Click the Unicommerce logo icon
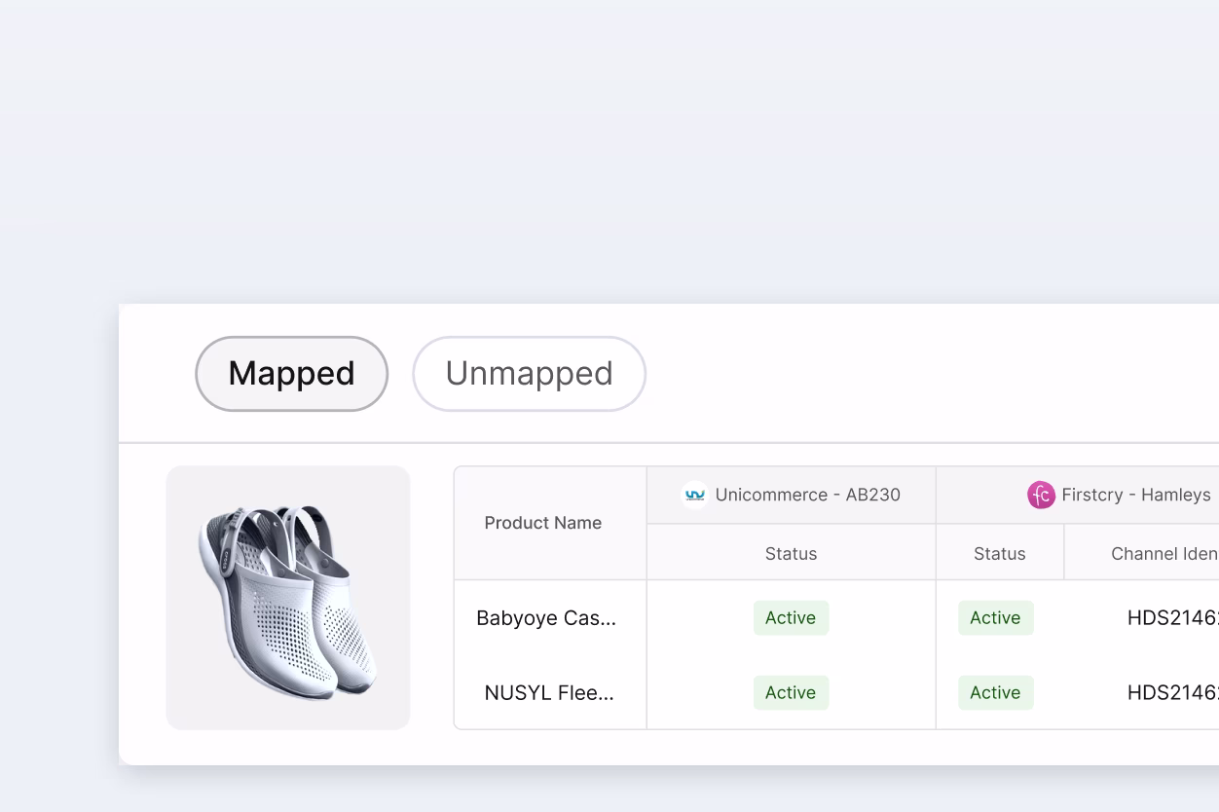Image resolution: width=1219 pixels, height=812 pixels. coord(694,495)
